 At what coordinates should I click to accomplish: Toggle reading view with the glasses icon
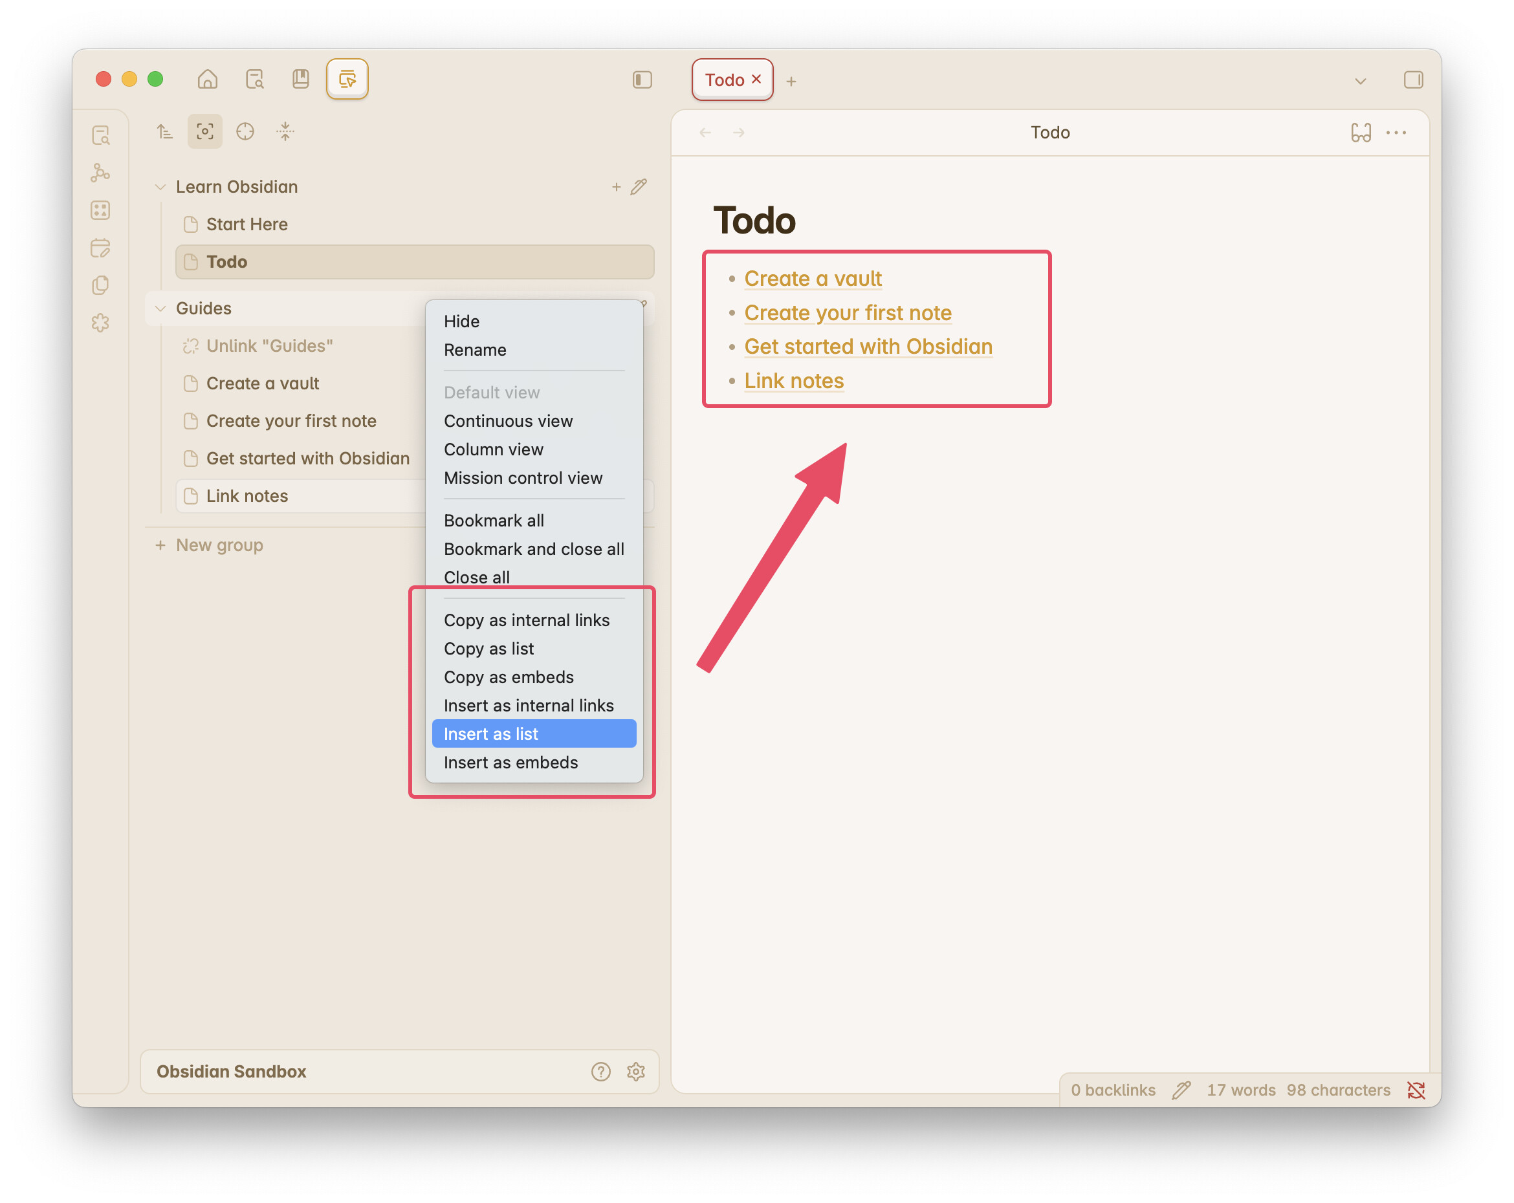1361,132
